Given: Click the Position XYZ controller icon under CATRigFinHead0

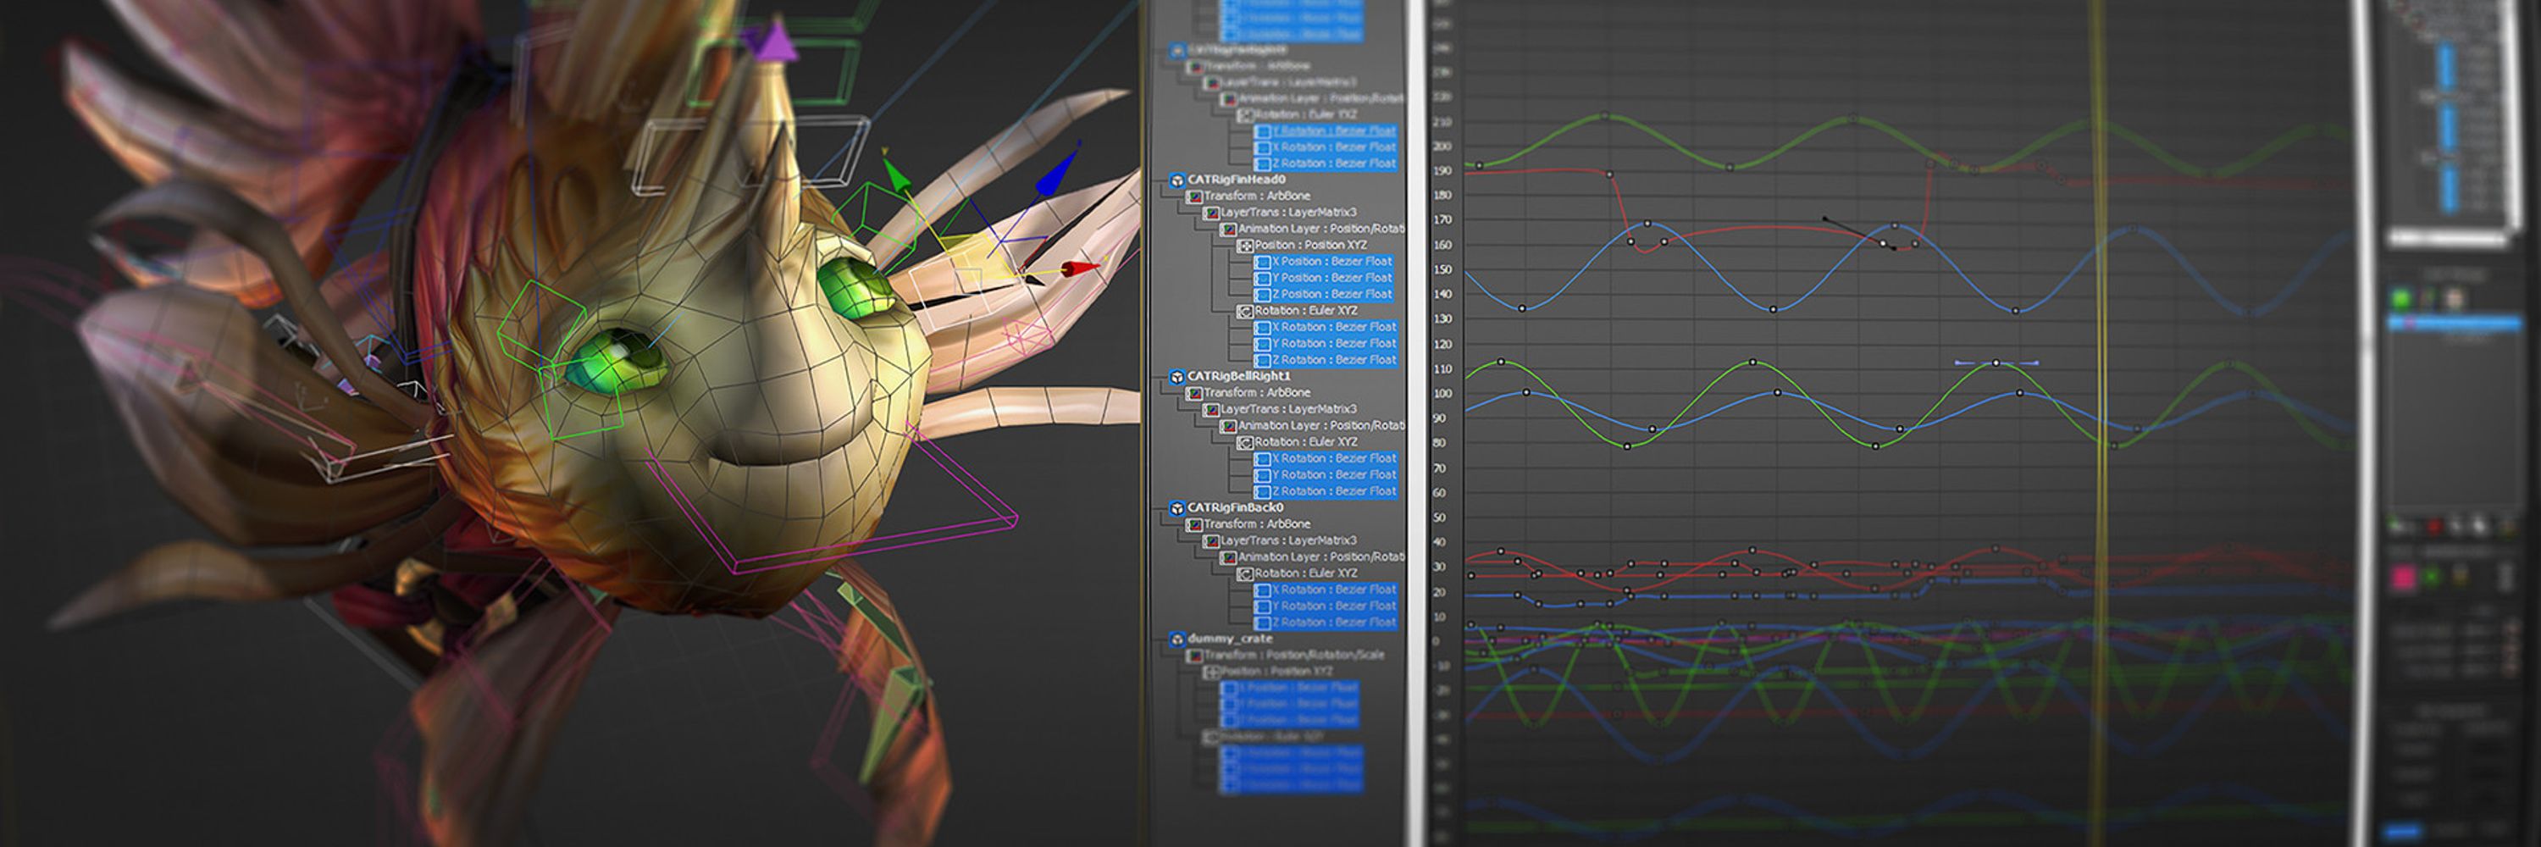Looking at the screenshot, I should coord(1245,246).
